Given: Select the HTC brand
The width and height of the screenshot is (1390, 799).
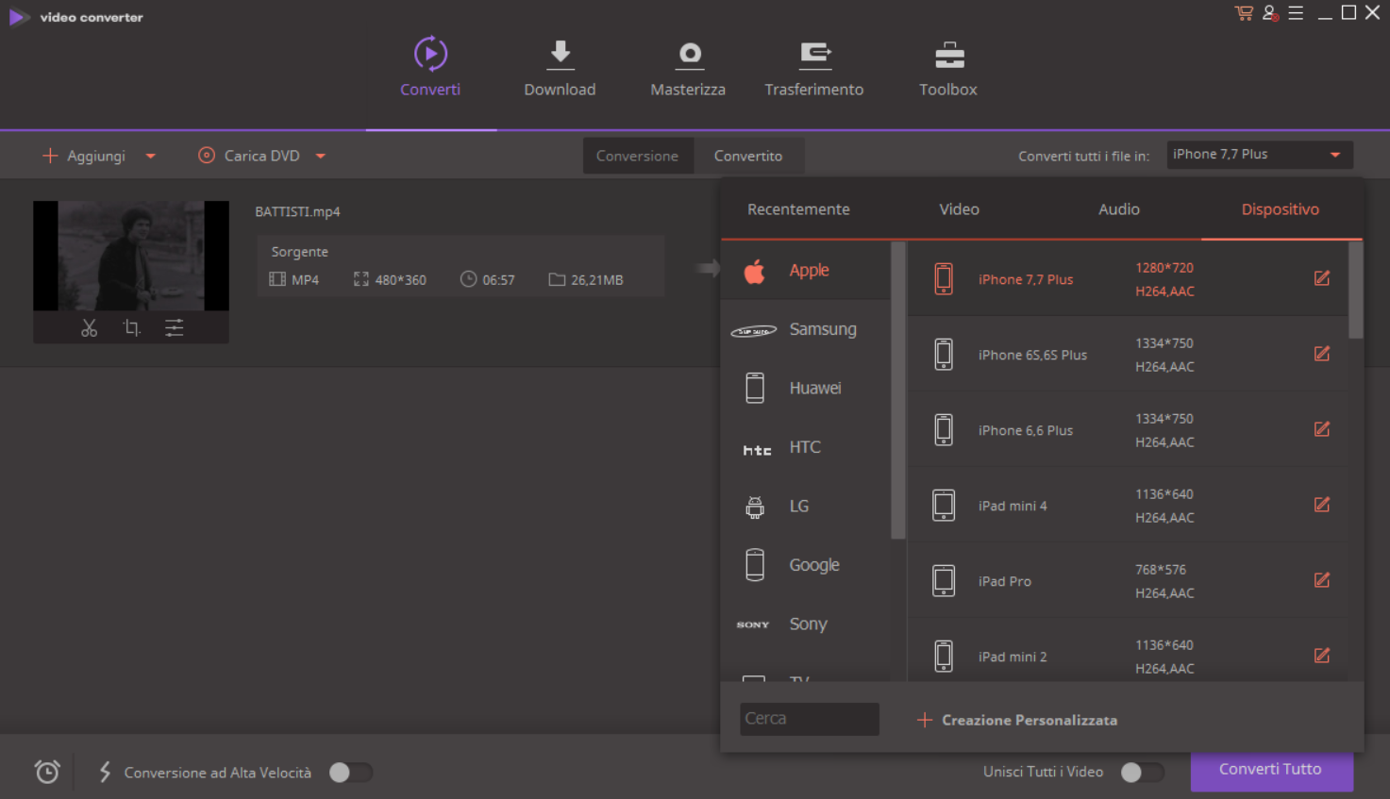Looking at the screenshot, I should pos(805,447).
